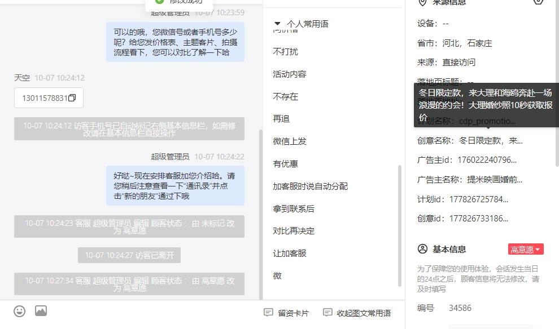559x329 pixels.
Task: Click the 收起图文常用语 icon
Action: (x=327, y=313)
